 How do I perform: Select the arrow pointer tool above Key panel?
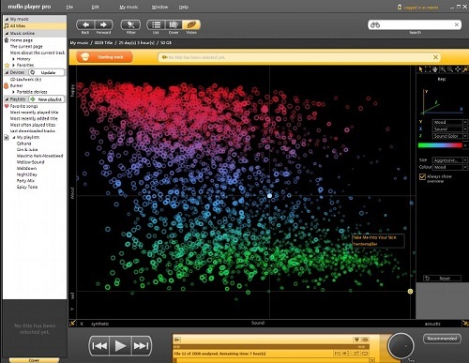pyautogui.click(x=420, y=69)
